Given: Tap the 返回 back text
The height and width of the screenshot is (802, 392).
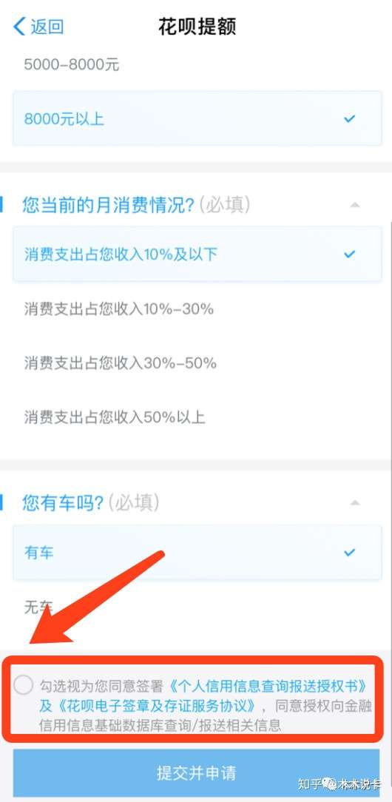Looking at the screenshot, I should click(47, 26).
